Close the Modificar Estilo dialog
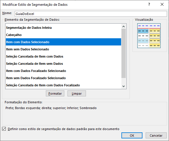 click(x=162, y=4)
